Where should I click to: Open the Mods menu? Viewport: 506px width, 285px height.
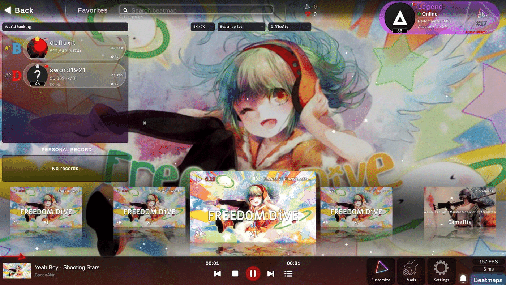click(x=411, y=271)
